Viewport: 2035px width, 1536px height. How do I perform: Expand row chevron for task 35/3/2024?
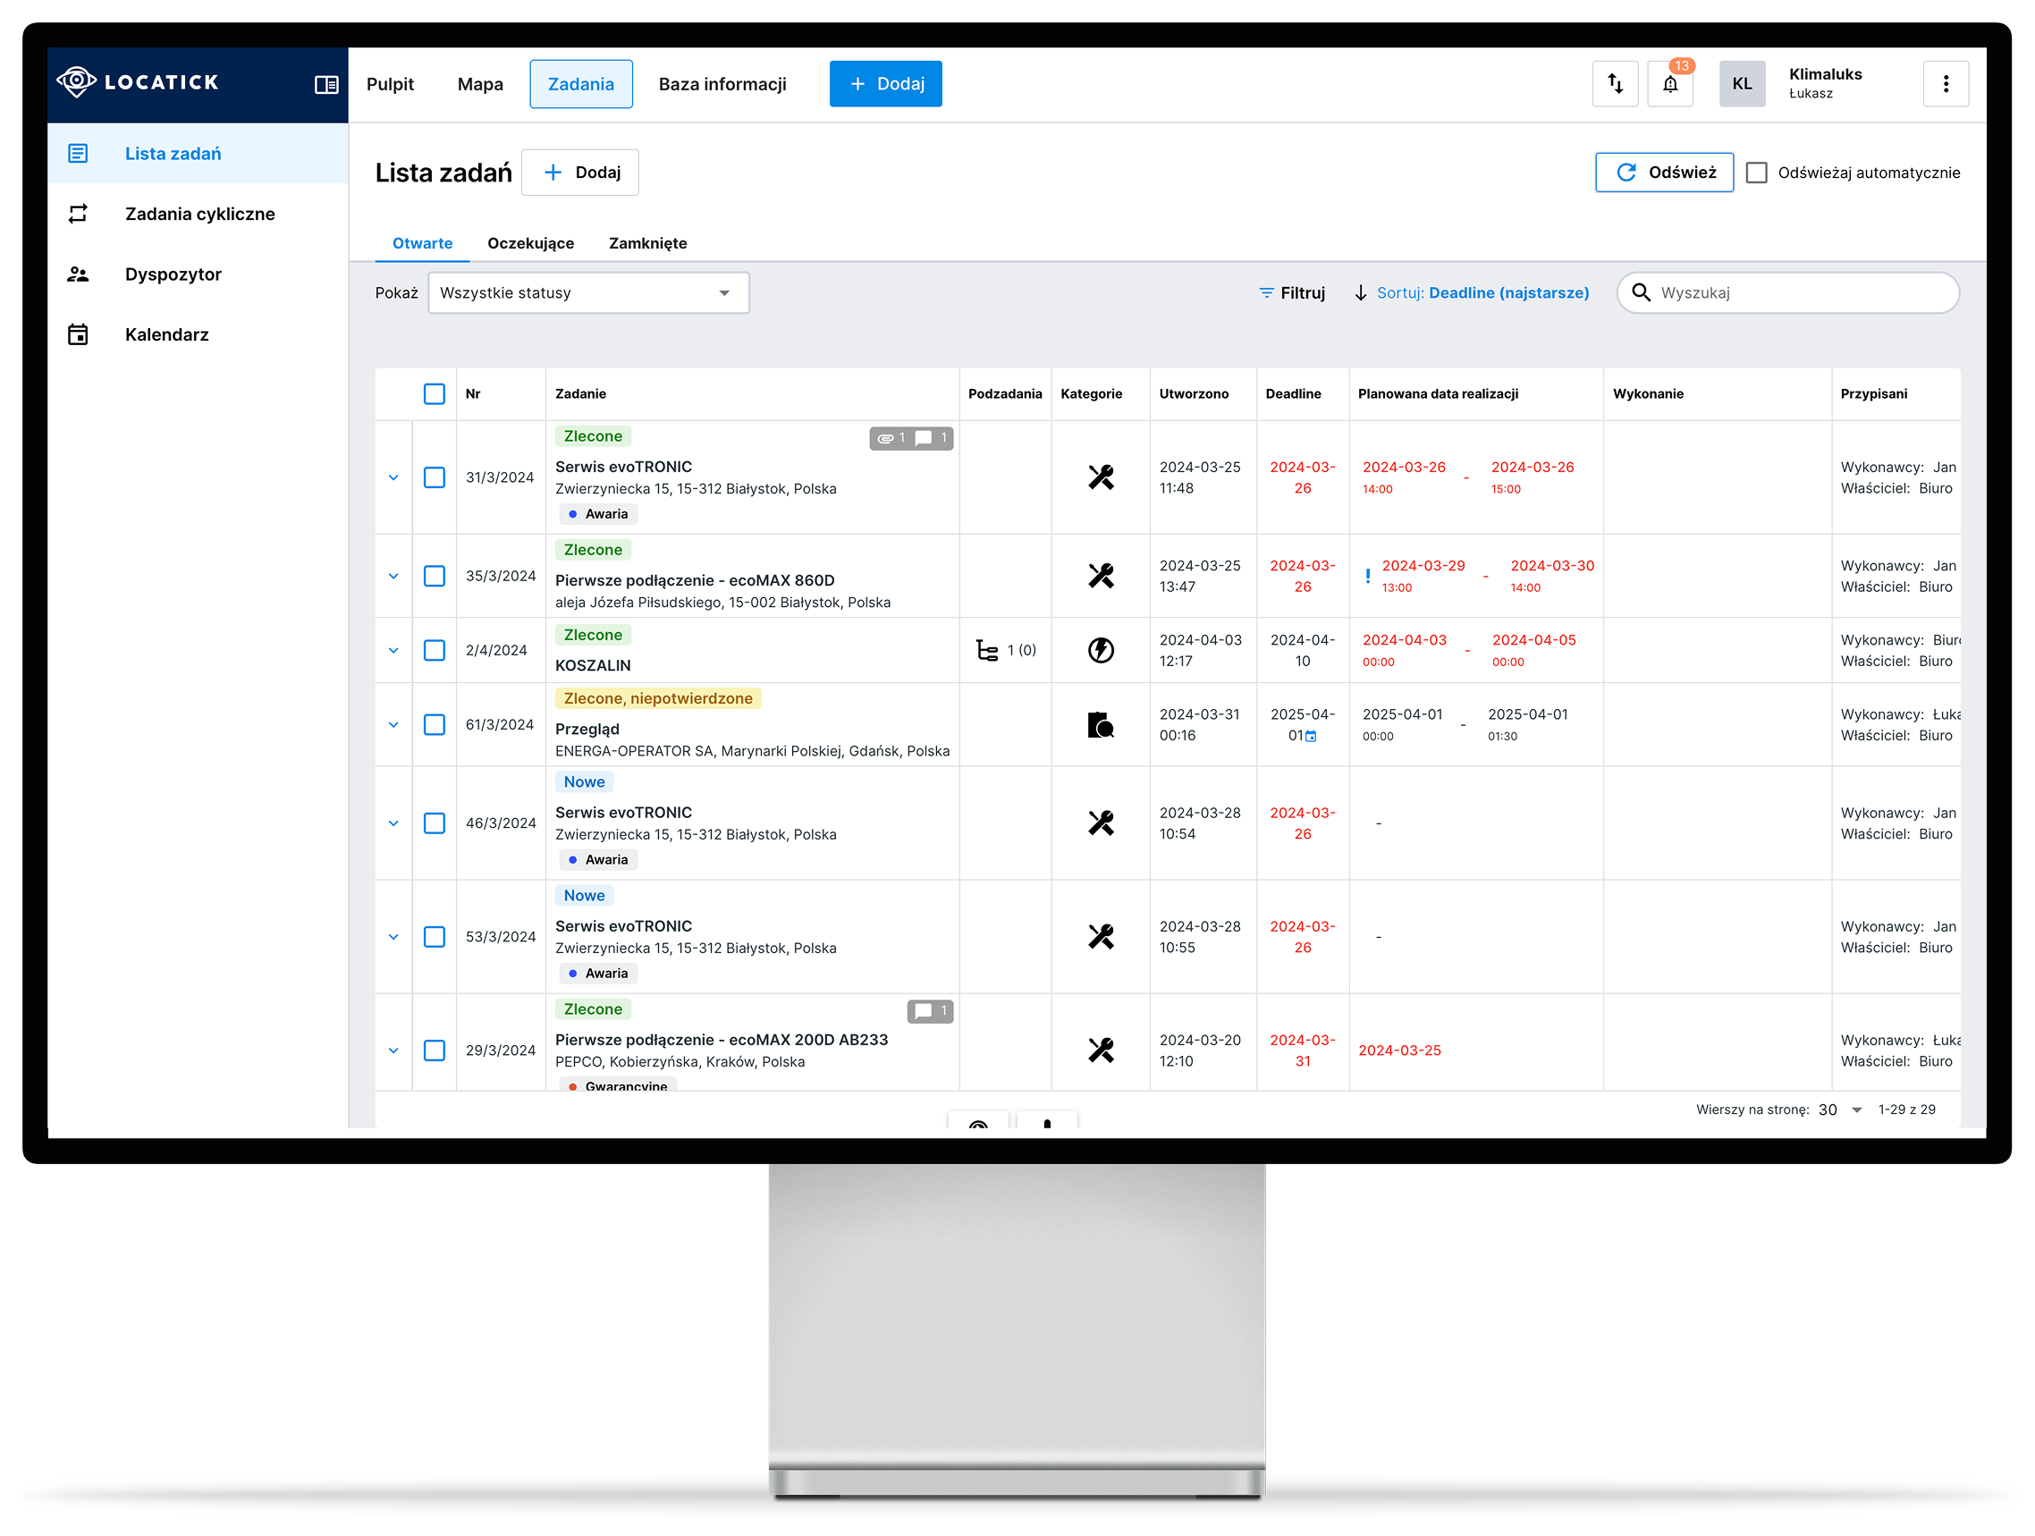[393, 576]
